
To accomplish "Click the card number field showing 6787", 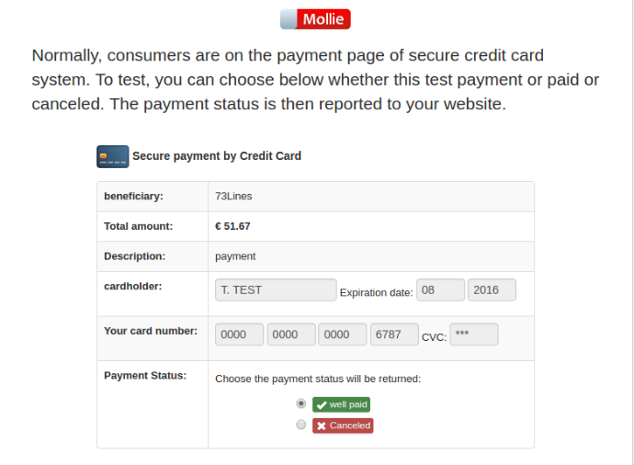I will click(394, 335).
